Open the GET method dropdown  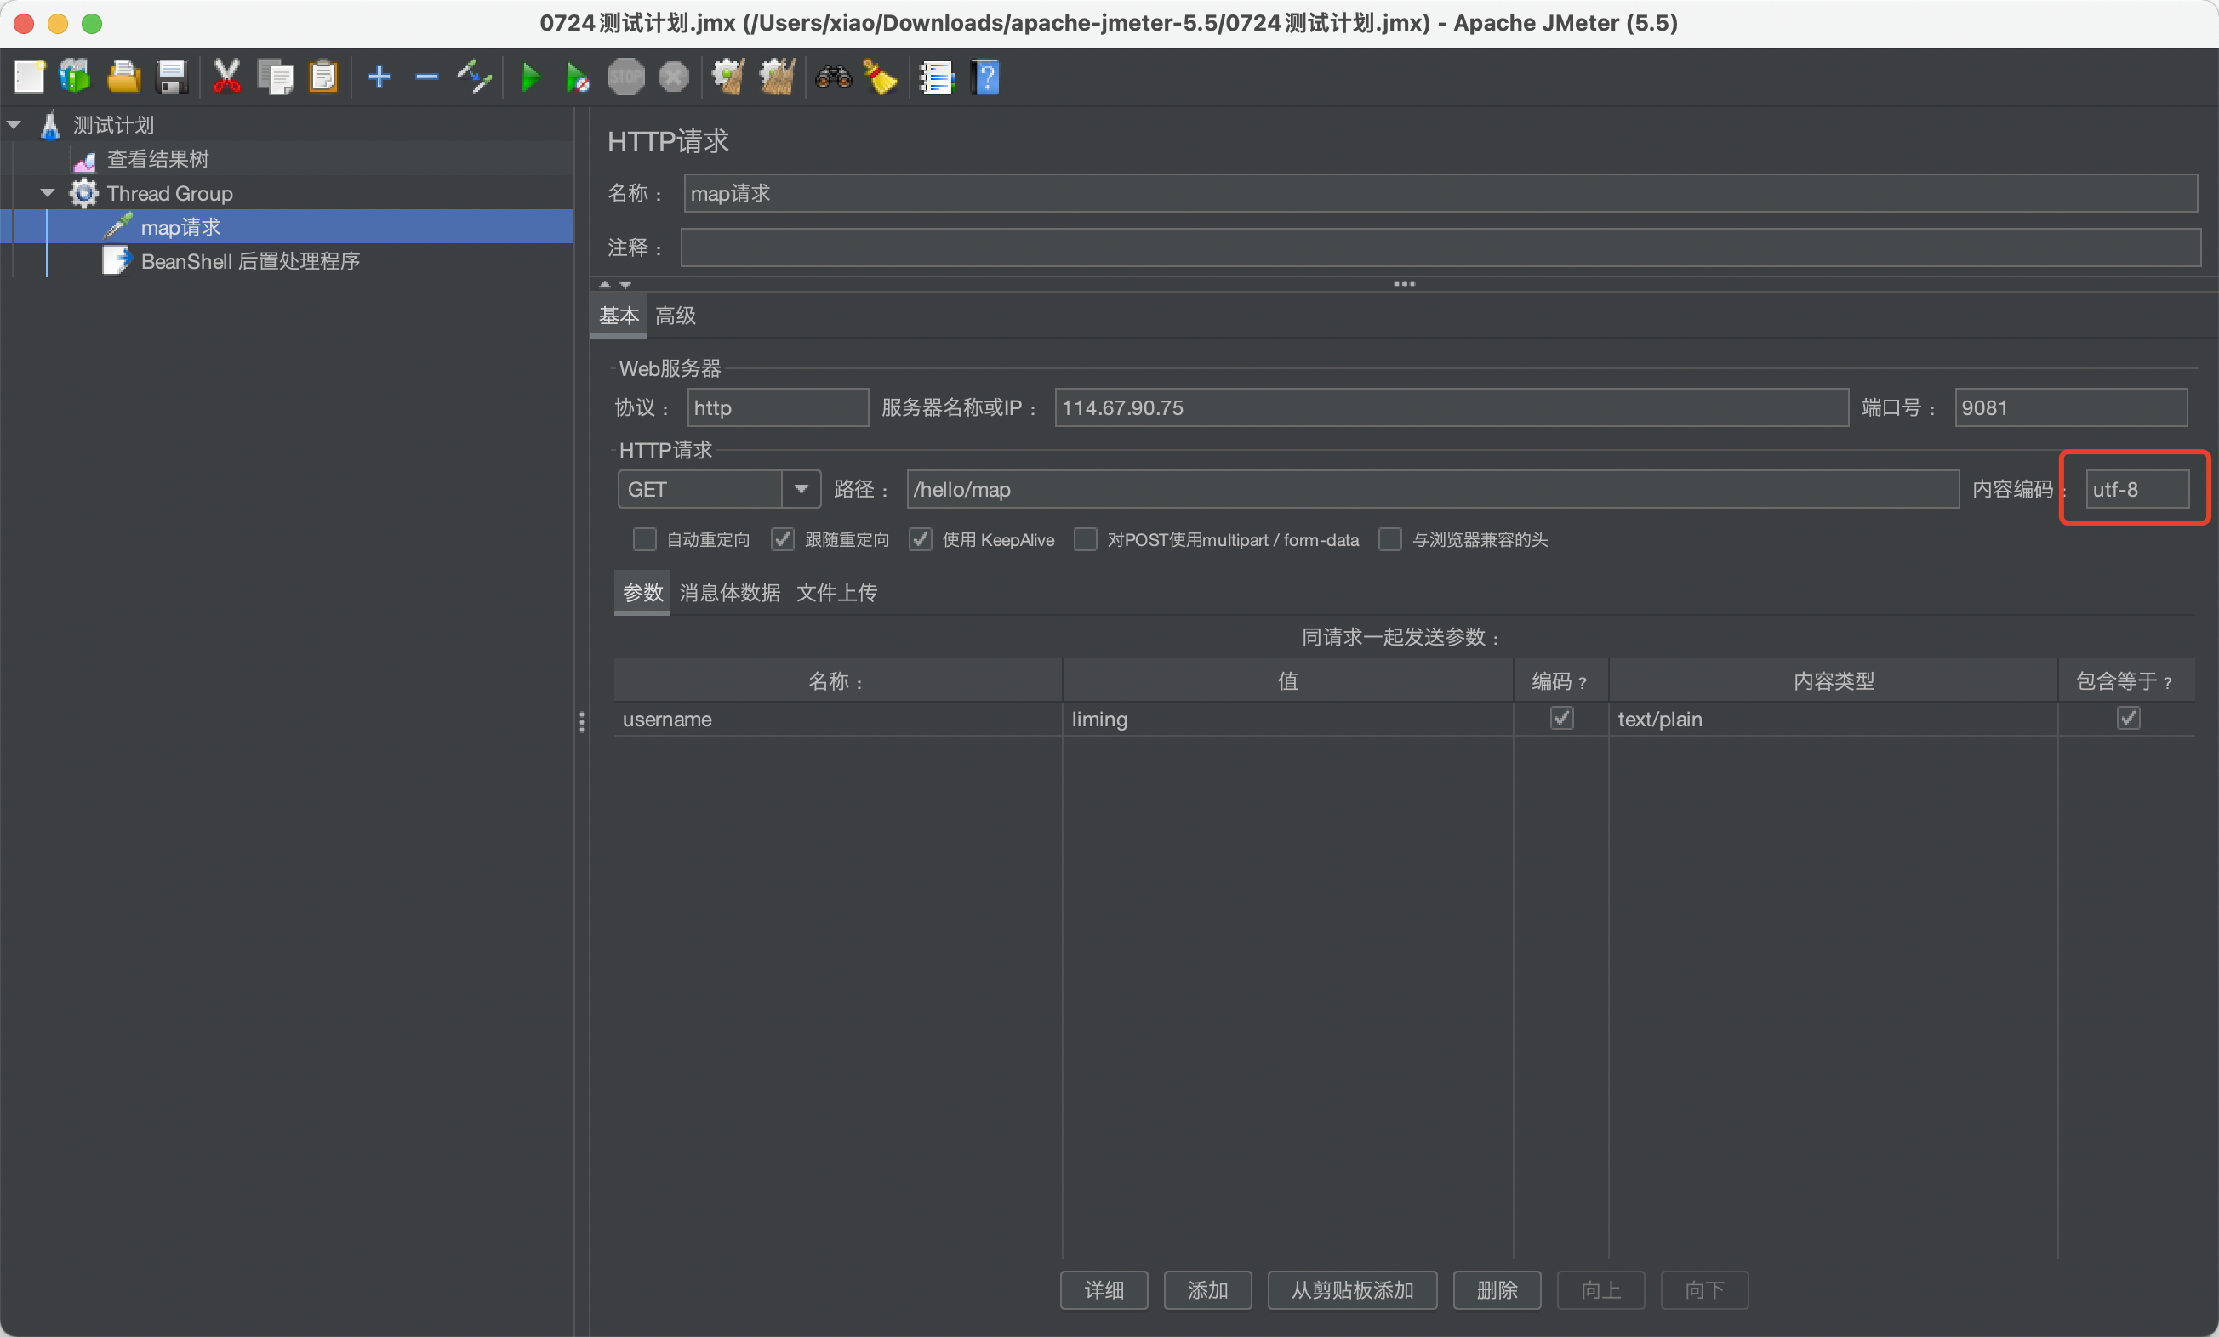(800, 489)
